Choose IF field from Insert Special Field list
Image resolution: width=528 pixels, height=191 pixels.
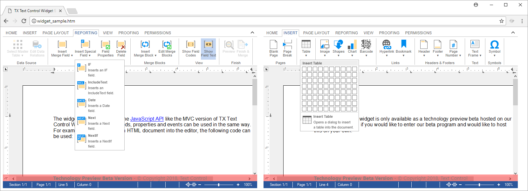coord(99,70)
